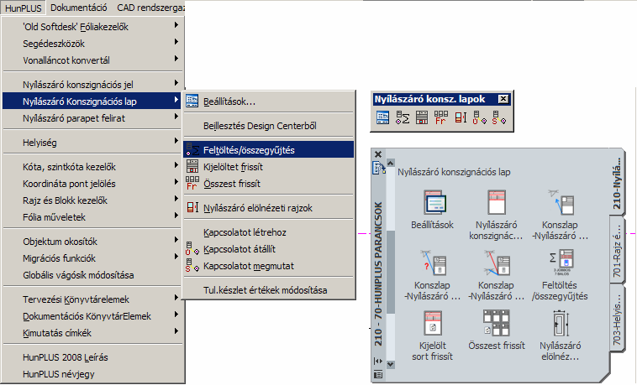Choose Összest frissít menu item

pos(269,184)
